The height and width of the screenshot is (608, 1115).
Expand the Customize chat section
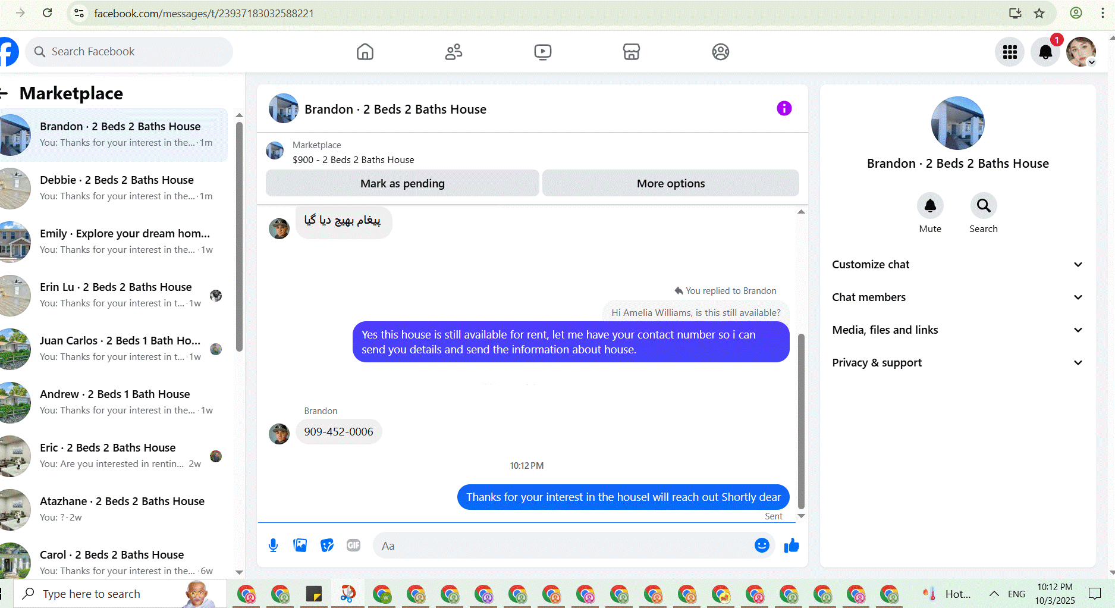[957, 265]
